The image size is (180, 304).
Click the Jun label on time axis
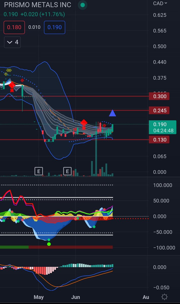(x=76, y=297)
